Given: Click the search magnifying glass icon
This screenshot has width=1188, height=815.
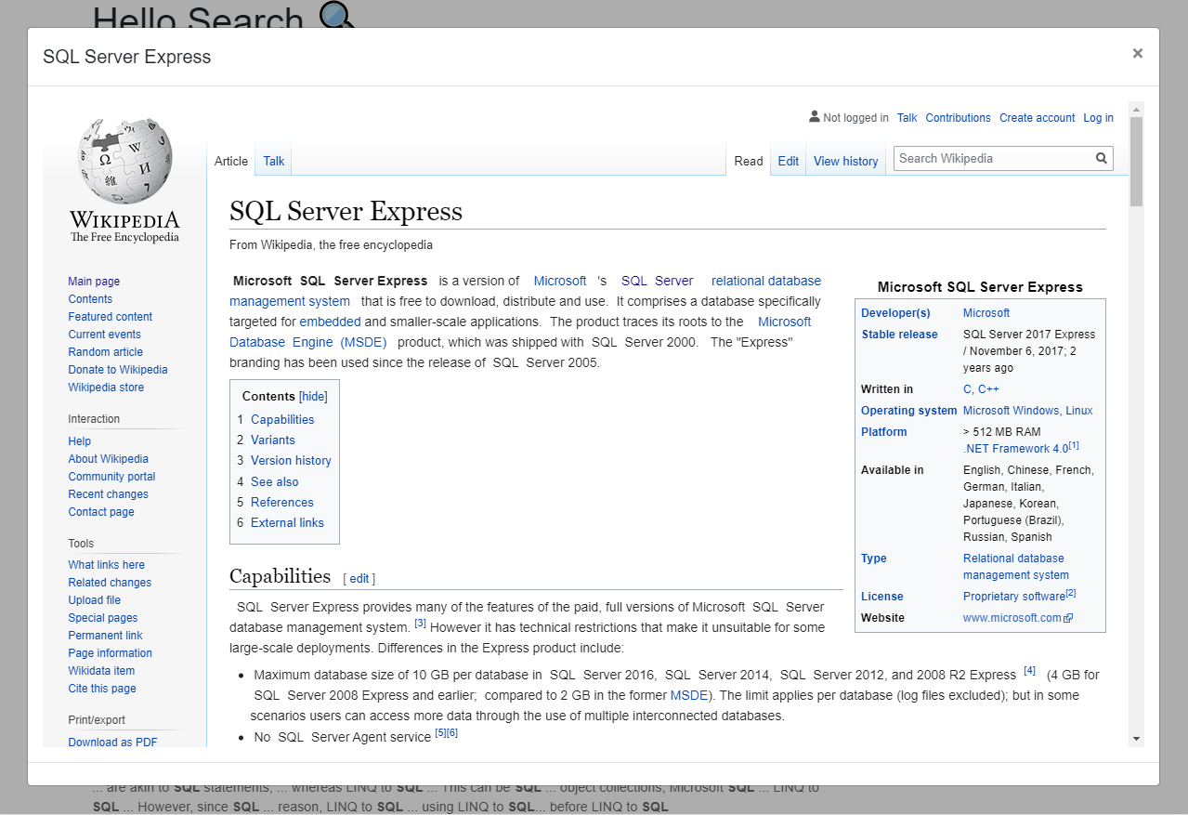Looking at the screenshot, I should (x=1100, y=158).
